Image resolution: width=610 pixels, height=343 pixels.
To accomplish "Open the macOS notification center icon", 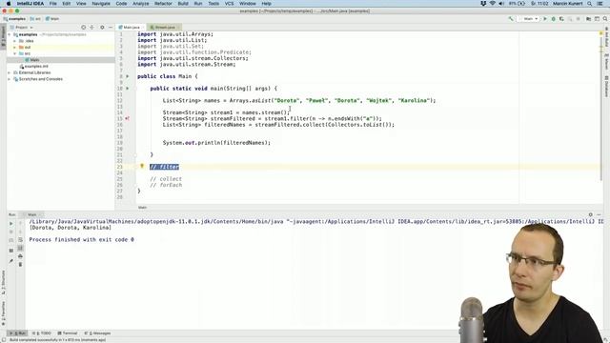I will [x=600, y=4].
